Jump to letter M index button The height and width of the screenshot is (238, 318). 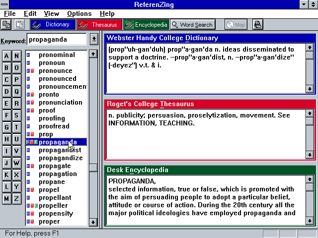click(6, 199)
